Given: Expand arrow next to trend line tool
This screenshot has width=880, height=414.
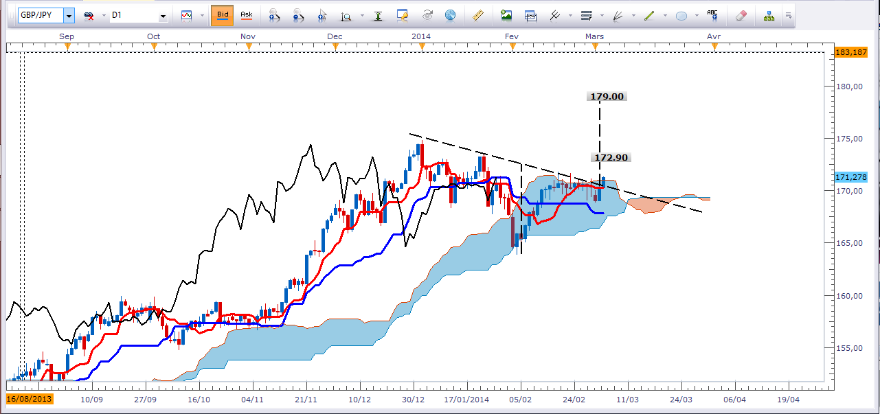Looking at the screenshot, I should coord(665,15).
